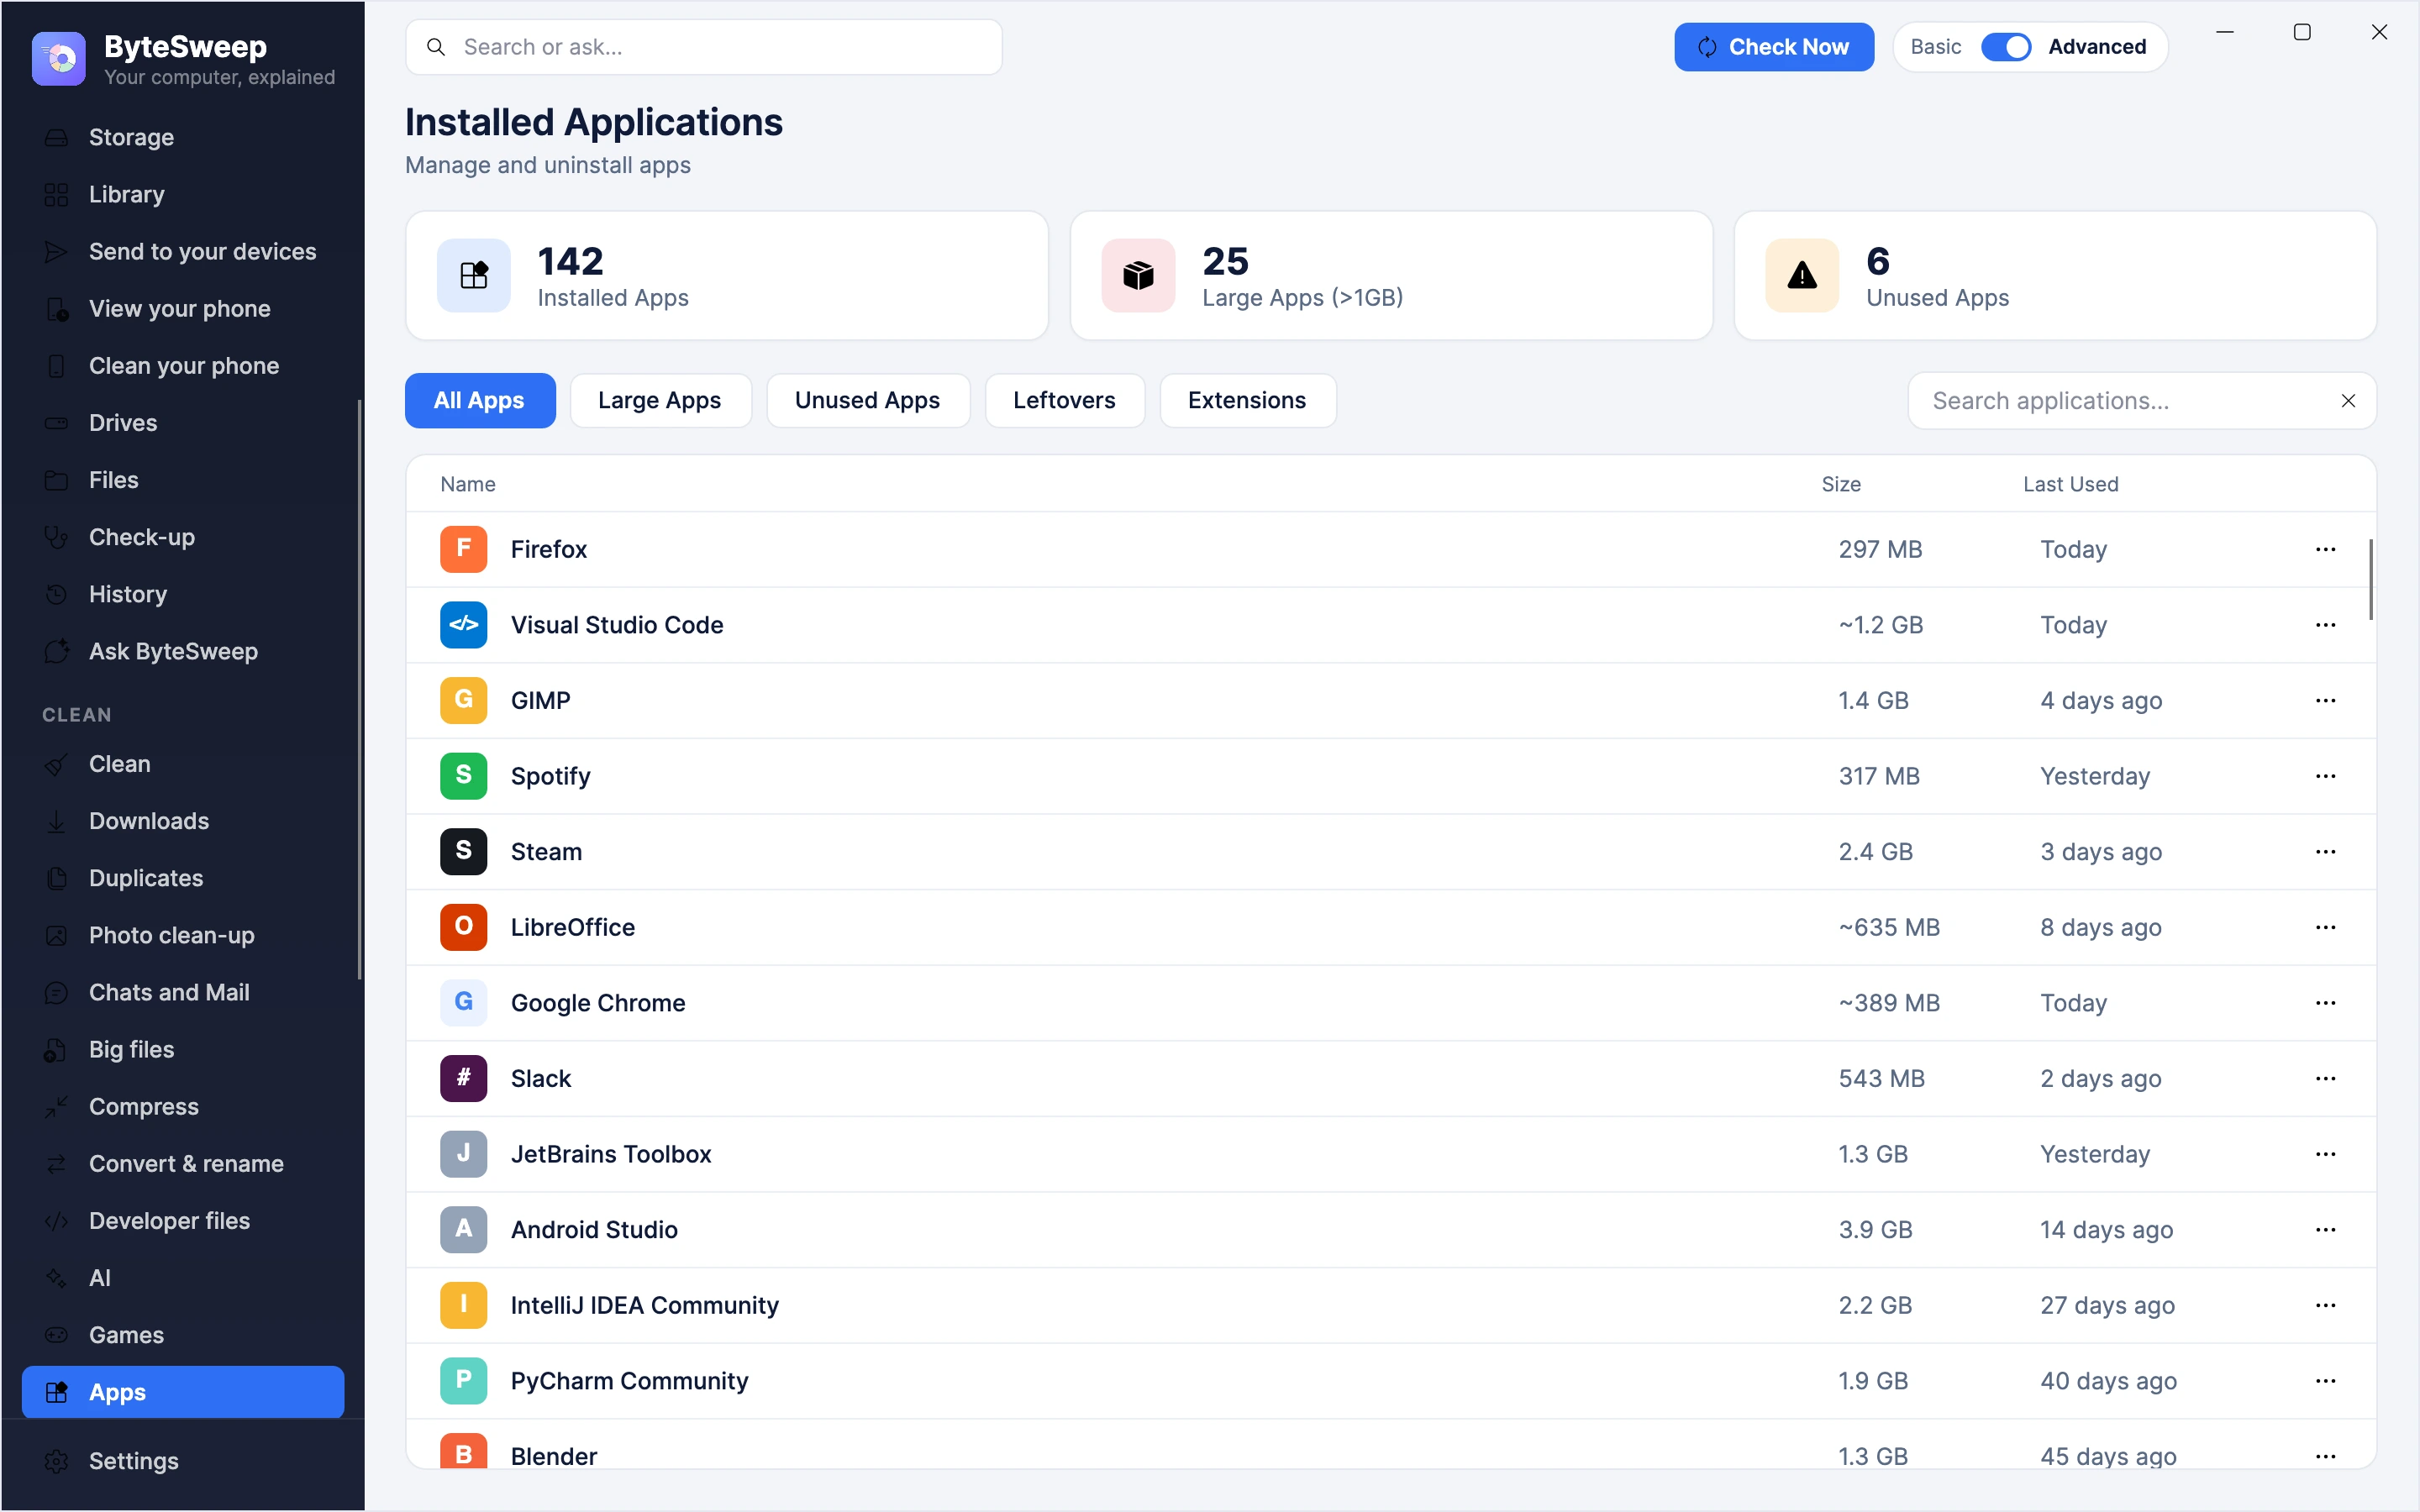Image resolution: width=2420 pixels, height=1512 pixels.
Task: Clear the Search applications field
Action: coord(2348,401)
